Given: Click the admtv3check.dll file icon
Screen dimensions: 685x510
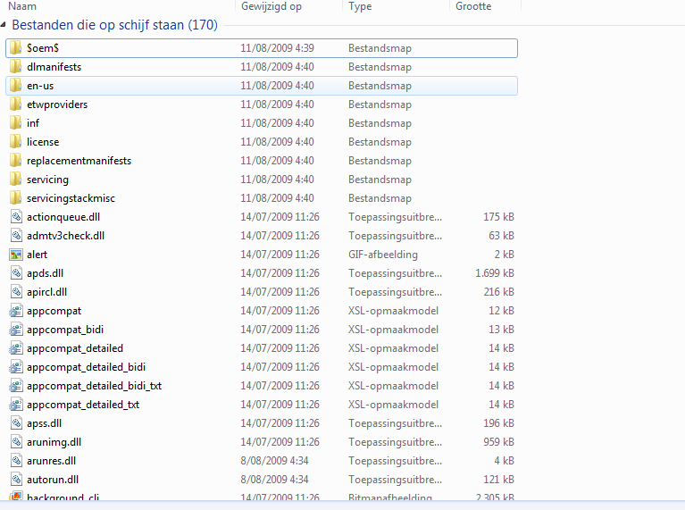Looking at the screenshot, I should pyautogui.click(x=16, y=236).
